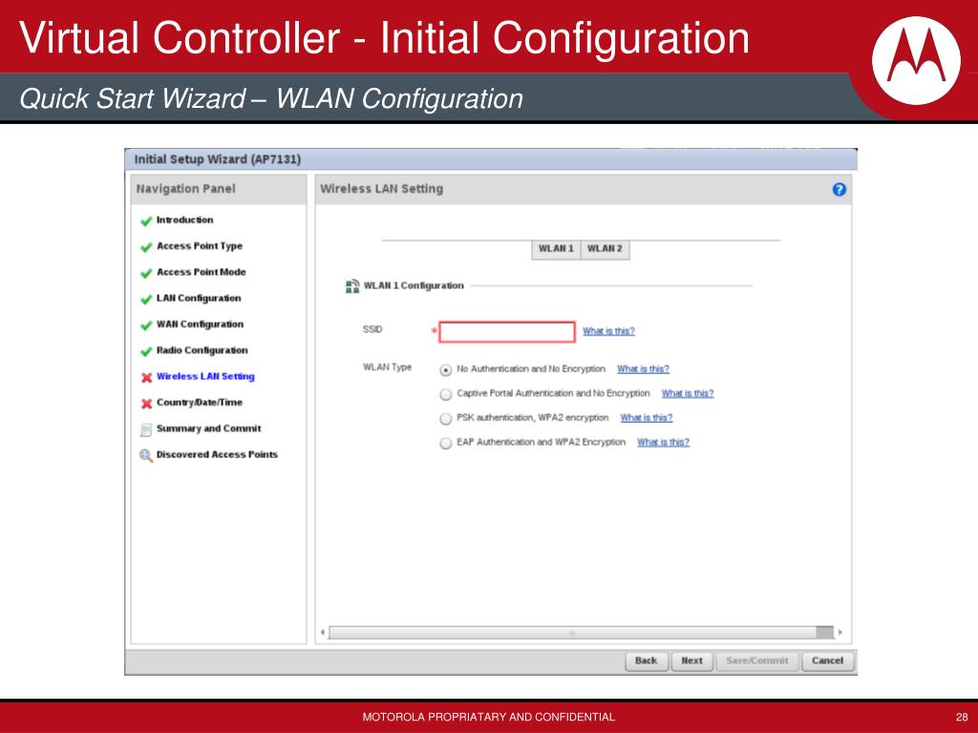Click the red X beside Wireless LAN Setting
The width and height of the screenshot is (978, 733).
(x=146, y=378)
